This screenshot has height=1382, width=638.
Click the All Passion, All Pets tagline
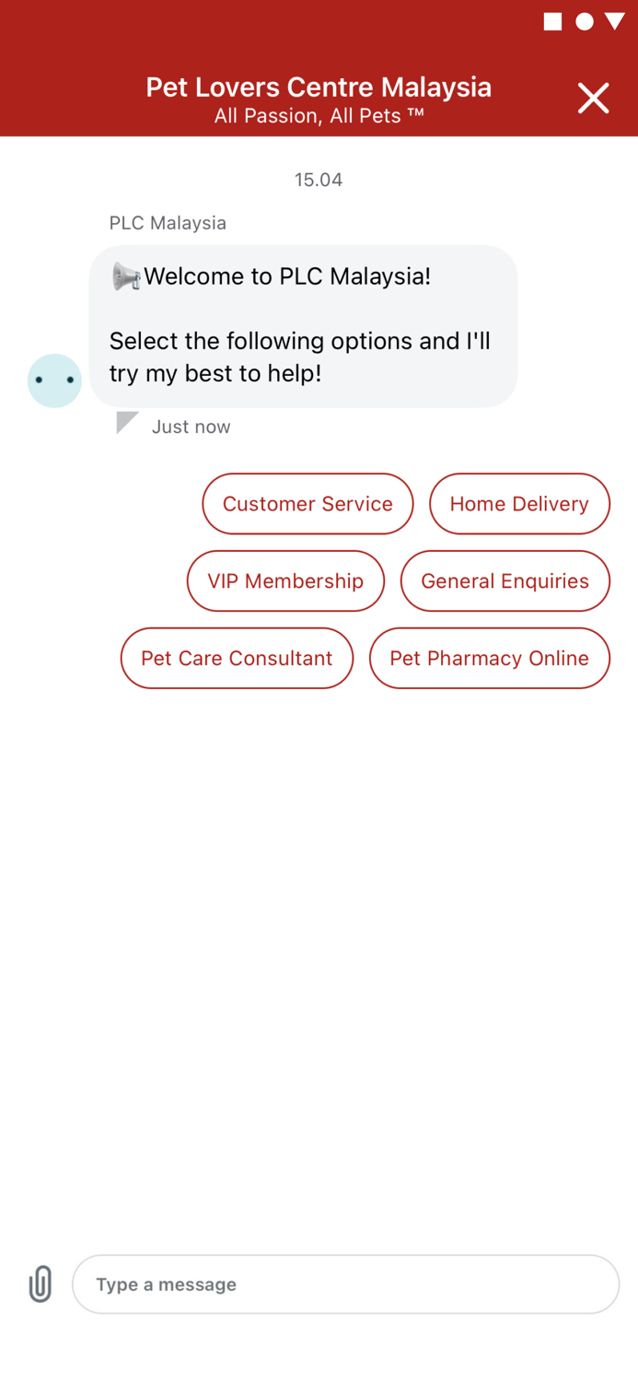pos(319,116)
